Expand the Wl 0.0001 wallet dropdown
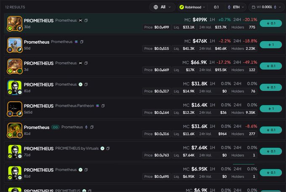Screen dimensions: 286x192 [x=267, y=7]
